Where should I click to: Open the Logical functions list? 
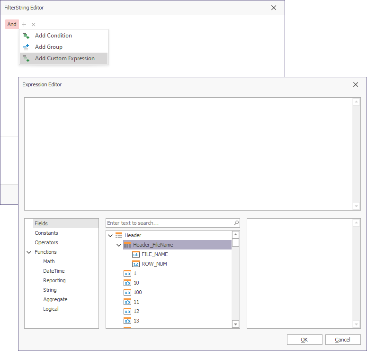tap(51, 309)
